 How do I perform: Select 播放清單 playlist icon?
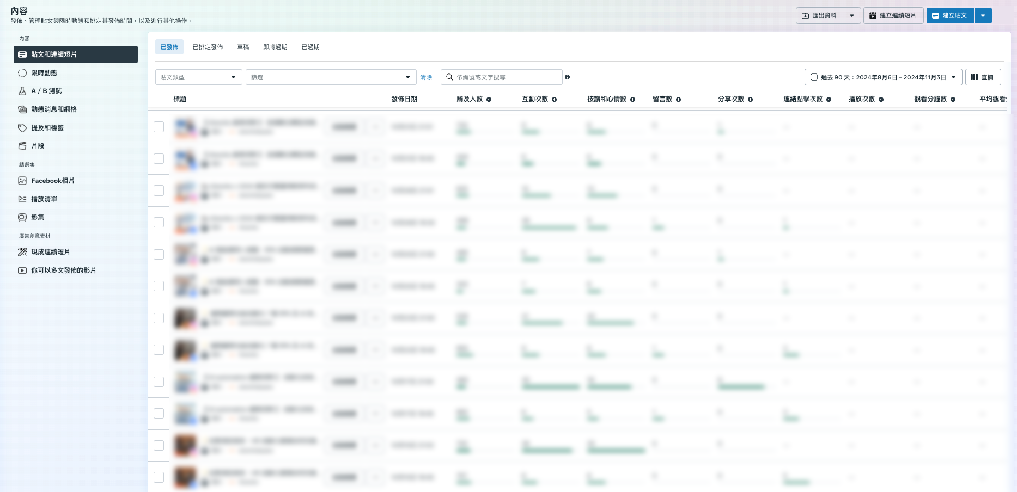click(22, 199)
